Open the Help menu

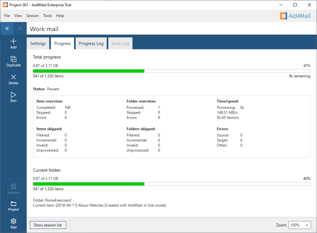coord(60,15)
